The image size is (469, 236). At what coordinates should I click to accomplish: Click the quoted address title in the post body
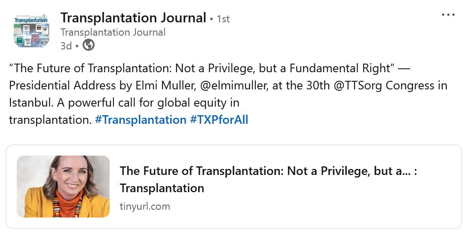tap(203, 68)
